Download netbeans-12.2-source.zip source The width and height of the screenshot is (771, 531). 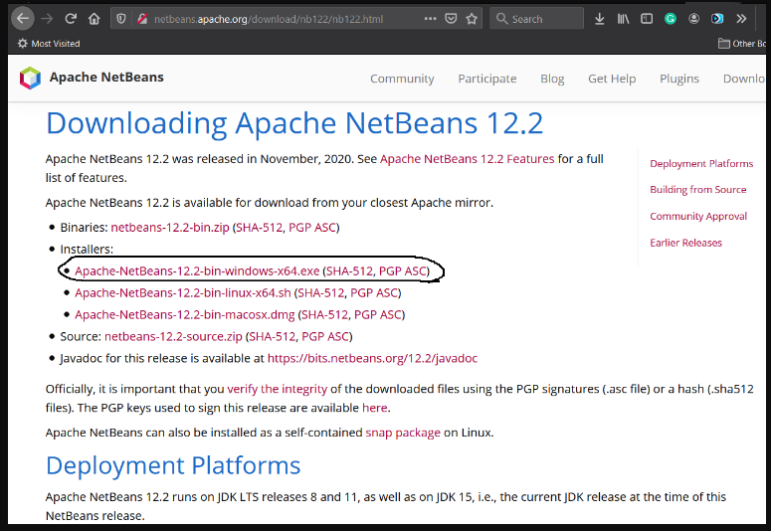tap(173, 336)
